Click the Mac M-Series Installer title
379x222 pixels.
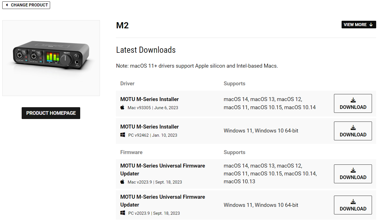149,99
